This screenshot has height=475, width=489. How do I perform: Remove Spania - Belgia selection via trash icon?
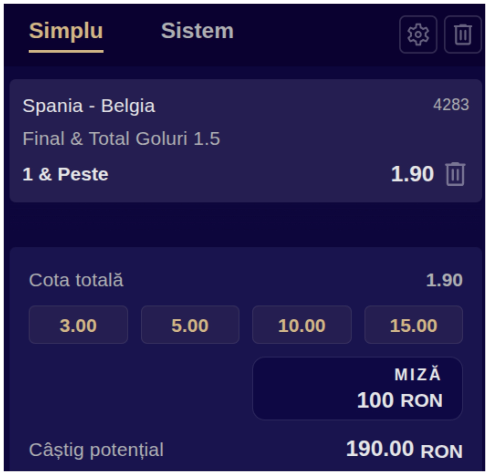pyautogui.click(x=455, y=174)
